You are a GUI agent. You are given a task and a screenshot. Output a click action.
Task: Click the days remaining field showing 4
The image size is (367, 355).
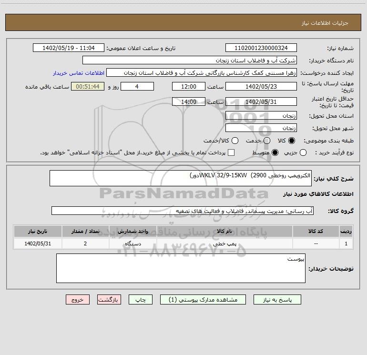click(x=137, y=86)
